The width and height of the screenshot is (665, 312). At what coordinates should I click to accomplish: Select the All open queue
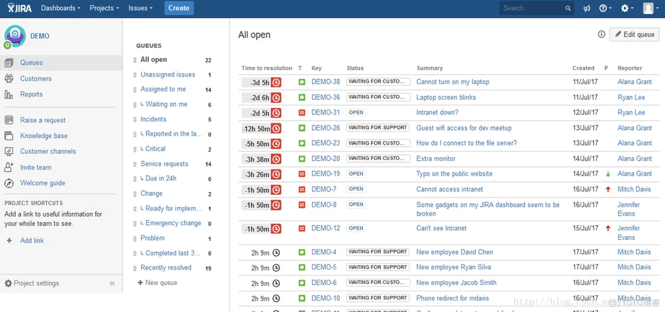153,60
